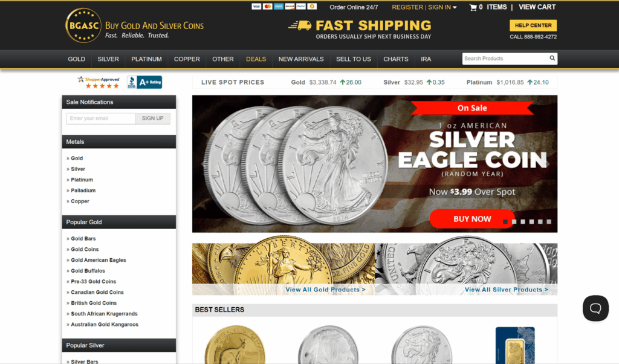619x364 pixels.
Task: Click the HELP CENTER button
Action: [x=533, y=25]
